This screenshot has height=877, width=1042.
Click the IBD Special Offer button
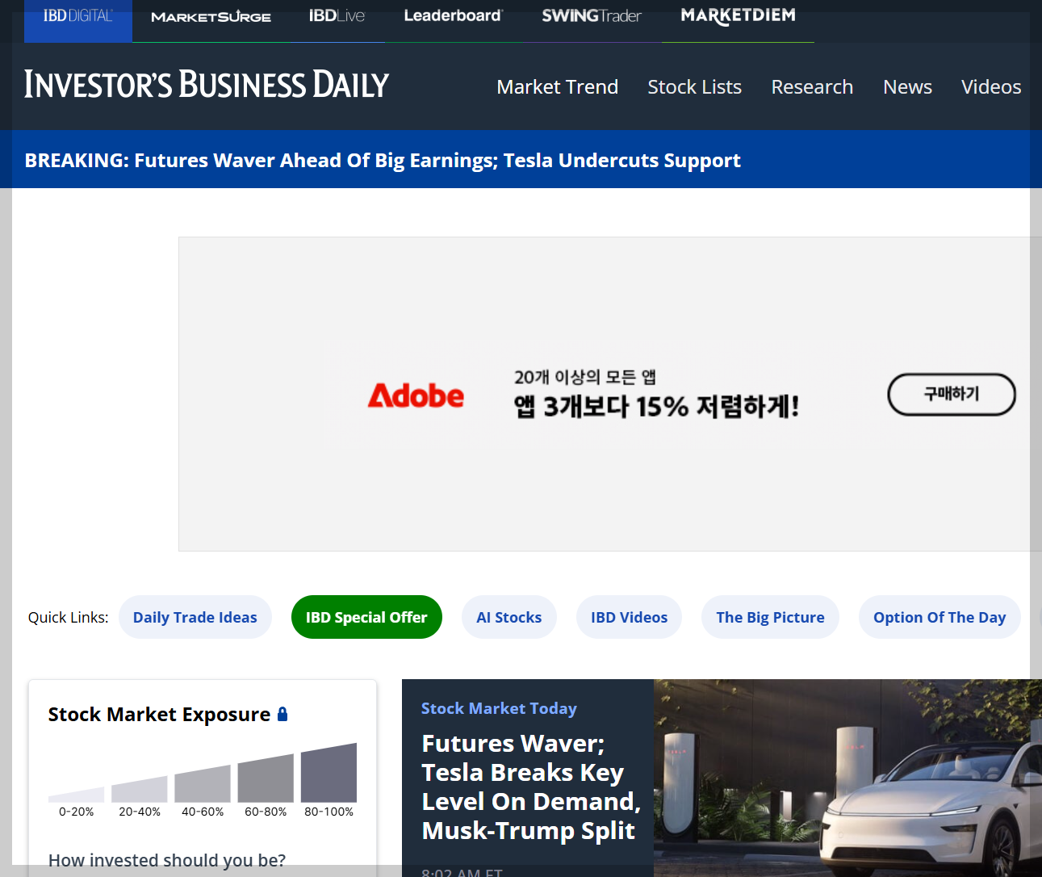(x=366, y=617)
